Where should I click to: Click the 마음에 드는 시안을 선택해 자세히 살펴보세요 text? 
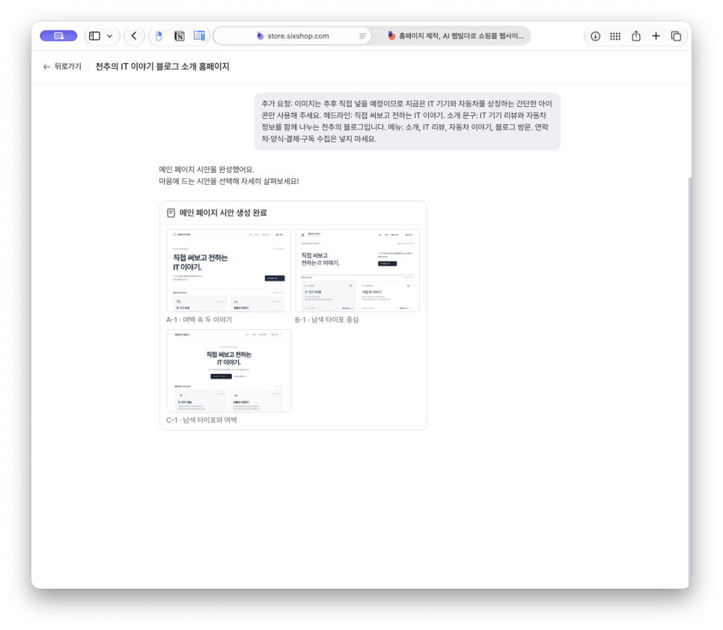pos(229,182)
